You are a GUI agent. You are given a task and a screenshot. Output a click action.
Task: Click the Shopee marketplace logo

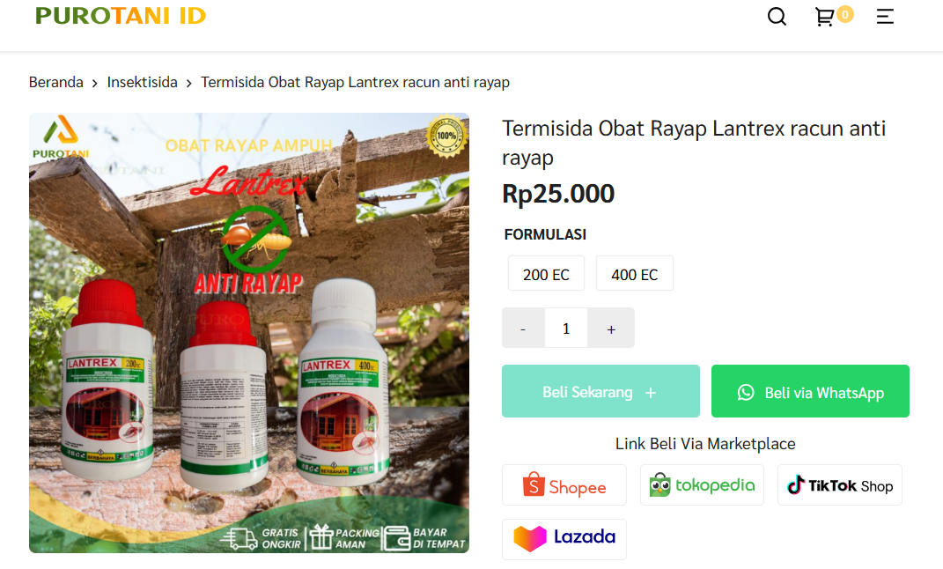(x=564, y=485)
